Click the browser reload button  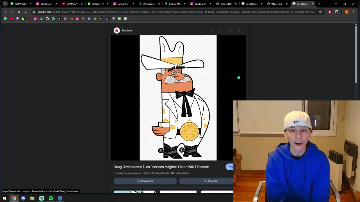(19, 12)
